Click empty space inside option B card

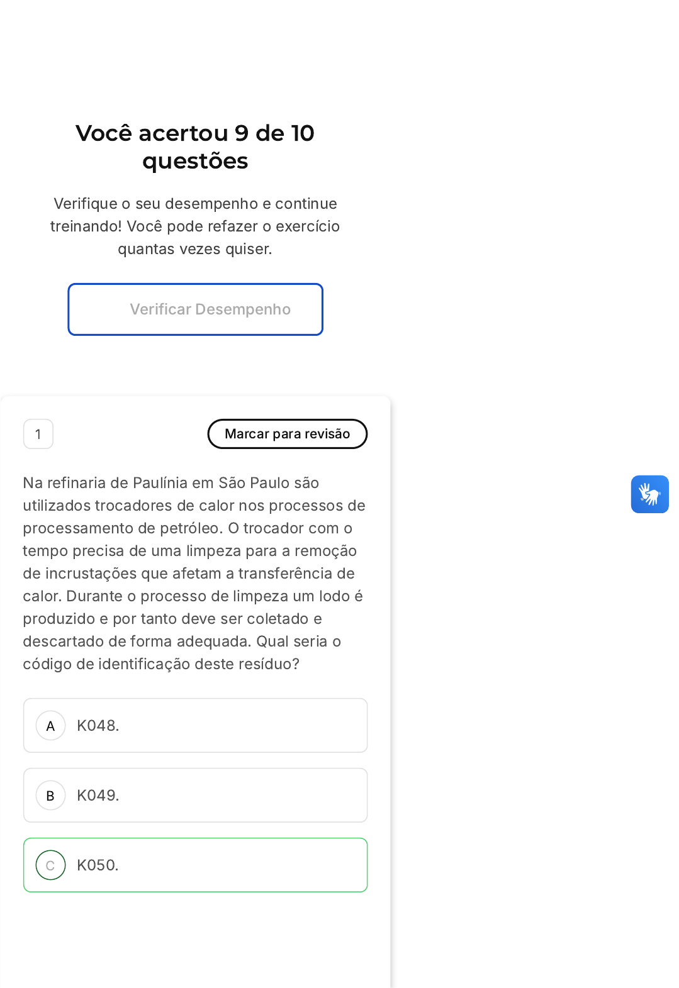252,796
